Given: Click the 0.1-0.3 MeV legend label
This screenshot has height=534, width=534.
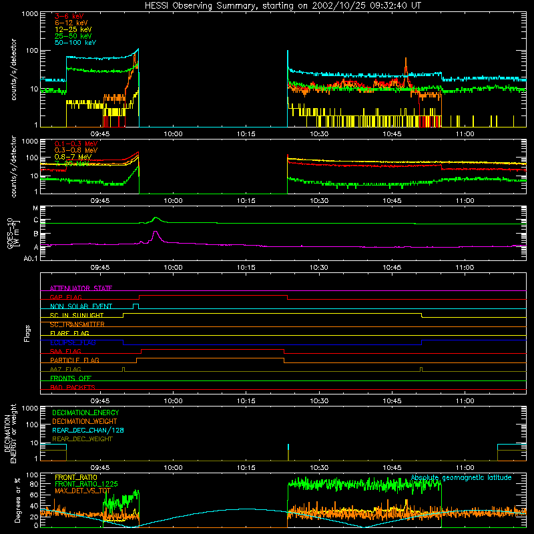Looking at the screenshot, I should click(76, 144).
